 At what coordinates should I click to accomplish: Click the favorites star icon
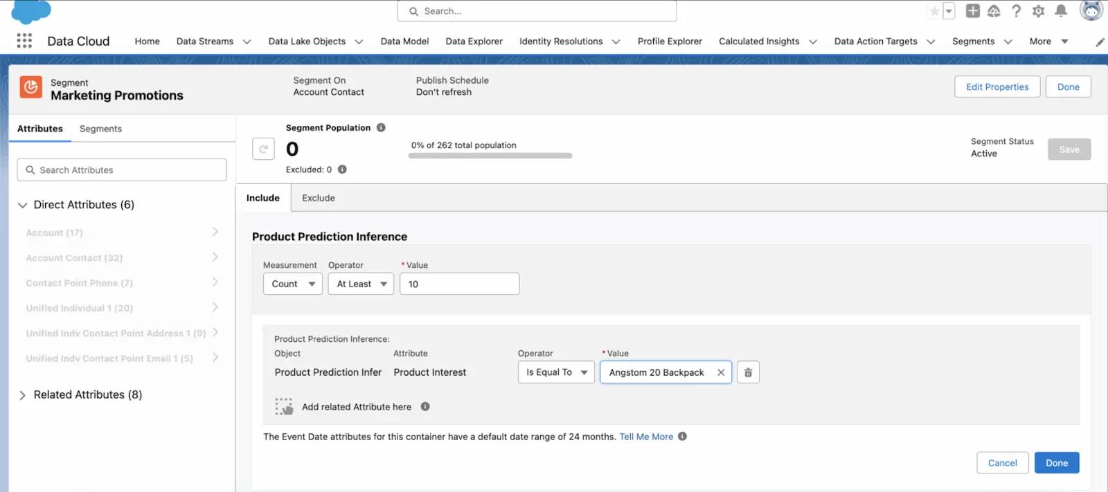(x=934, y=11)
